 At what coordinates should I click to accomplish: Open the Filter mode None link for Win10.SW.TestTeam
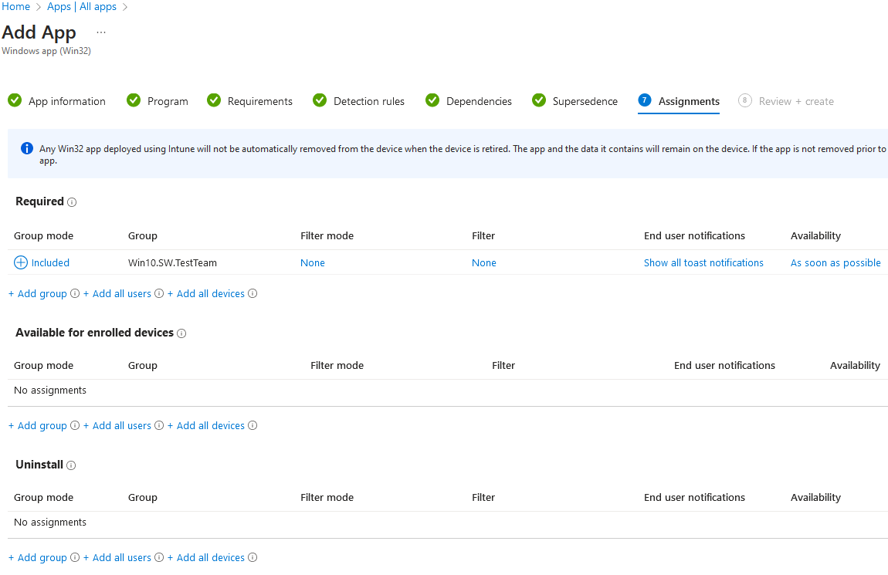(312, 262)
